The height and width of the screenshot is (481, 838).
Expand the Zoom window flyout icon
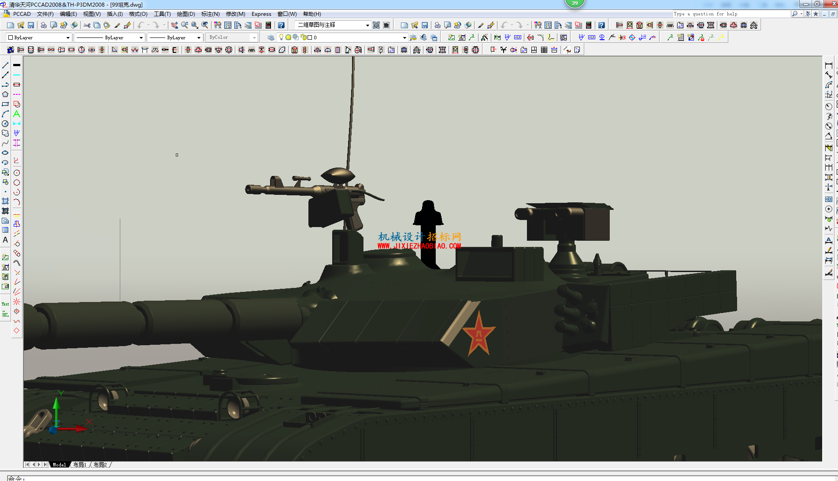pyautogui.click(x=194, y=25)
